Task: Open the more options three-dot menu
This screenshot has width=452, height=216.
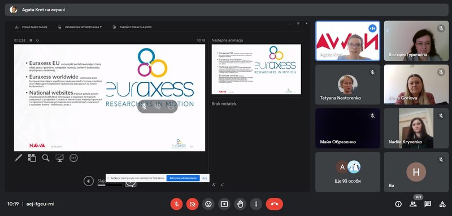Action: 256,204
